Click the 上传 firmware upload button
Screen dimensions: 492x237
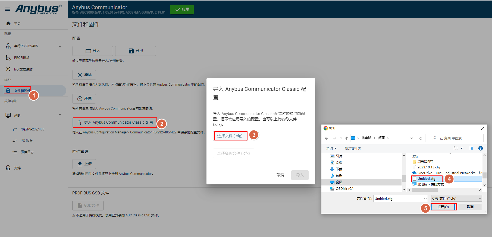click(84, 164)
